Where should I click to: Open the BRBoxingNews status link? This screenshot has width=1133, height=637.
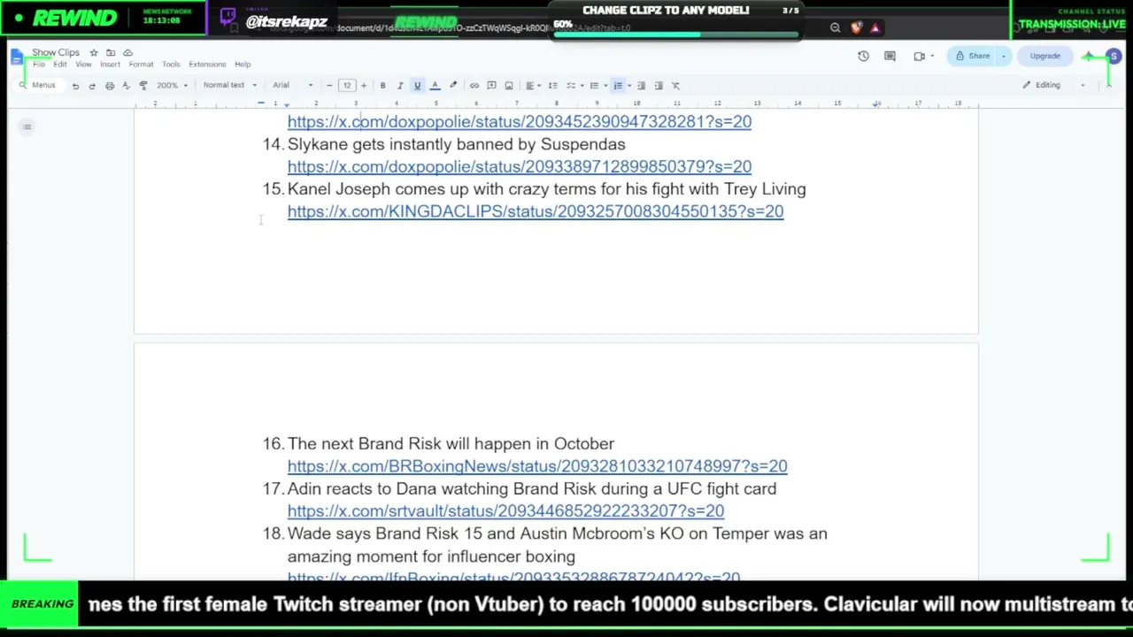tap(537, 466)
